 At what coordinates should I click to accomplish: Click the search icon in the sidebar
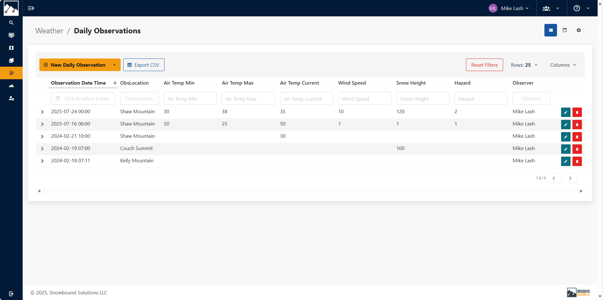pyautogui.click(x=11, y=23)
